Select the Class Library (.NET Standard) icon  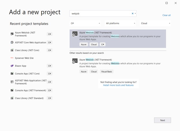[12, 98]
